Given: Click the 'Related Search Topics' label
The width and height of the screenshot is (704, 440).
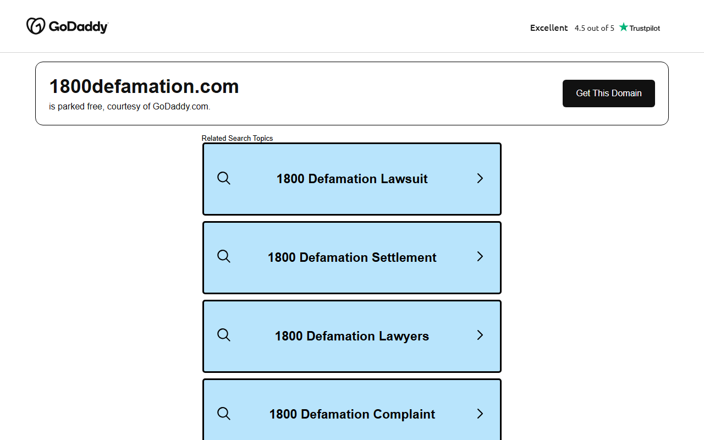Looking at the screenshot, I should click(x=237, y=138).
